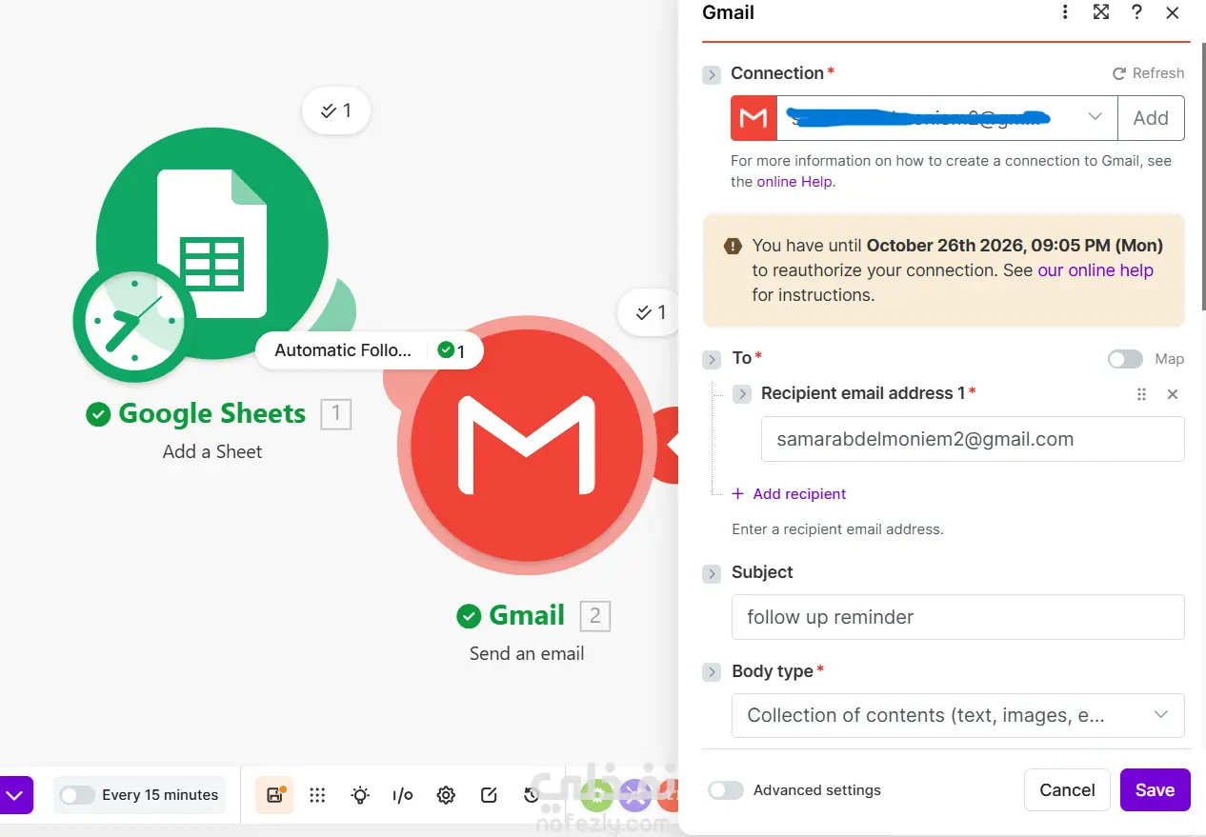Click the Automatic Follo... route label
Screen dimensions: 1206x837
(x=343, y=350)
